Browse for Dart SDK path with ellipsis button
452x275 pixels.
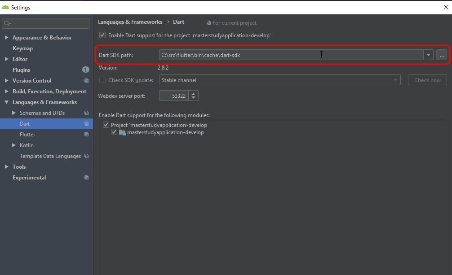point(442,55)
